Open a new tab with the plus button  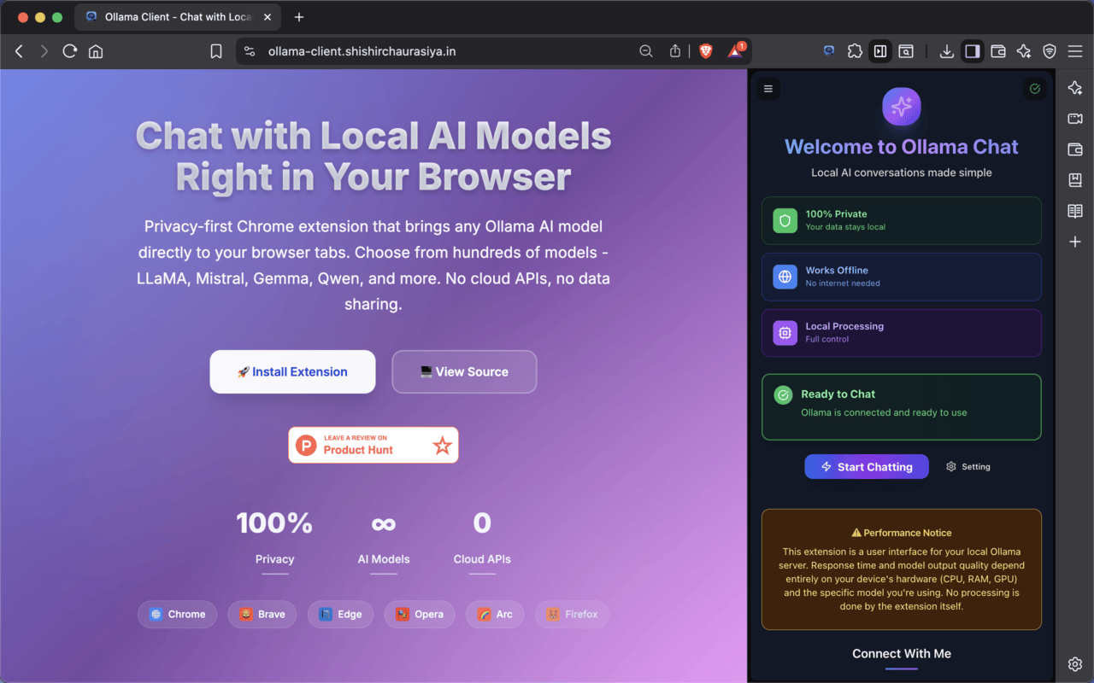tap(298, 17)
